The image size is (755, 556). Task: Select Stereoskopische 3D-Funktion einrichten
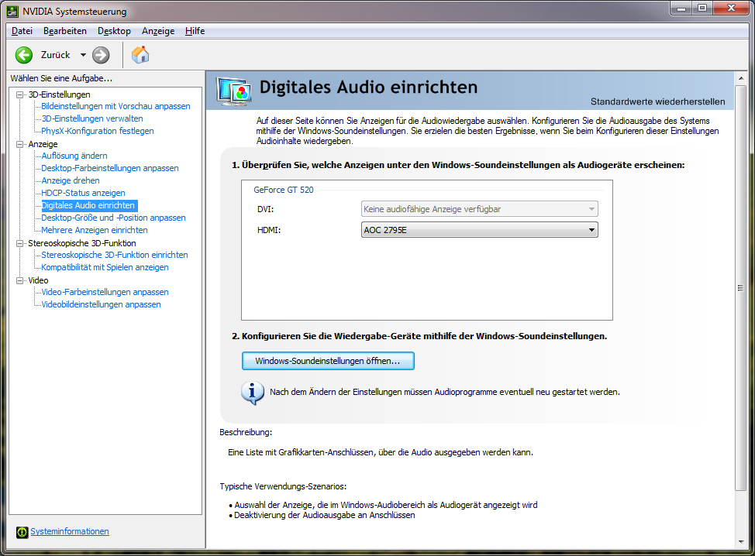[x=115, y=255]
